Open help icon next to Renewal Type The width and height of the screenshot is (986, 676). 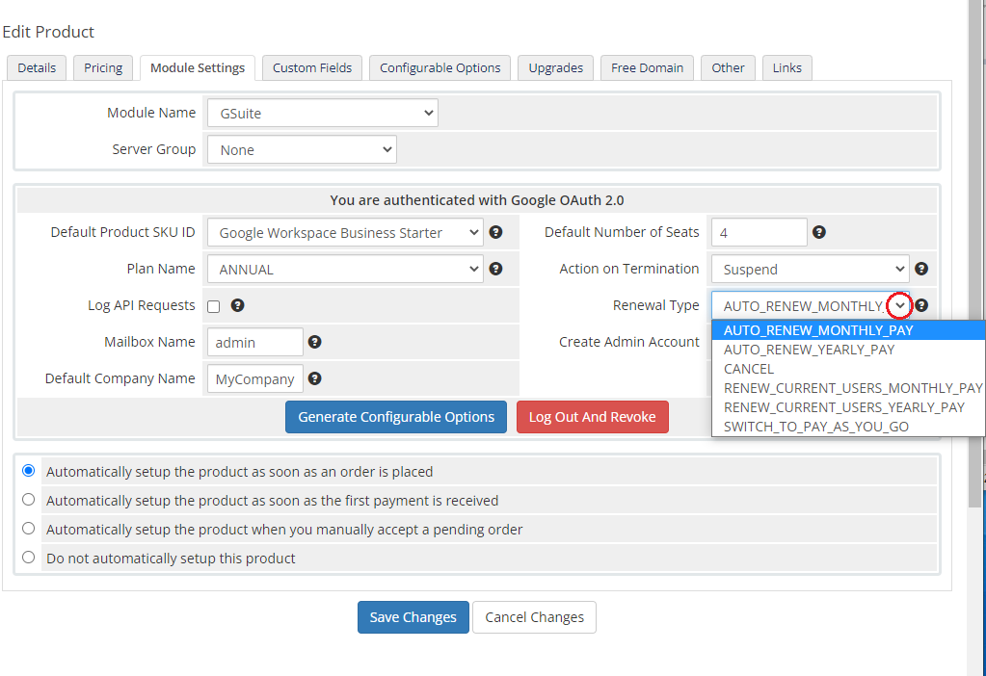pyautogui.click(x=921, y=305)
